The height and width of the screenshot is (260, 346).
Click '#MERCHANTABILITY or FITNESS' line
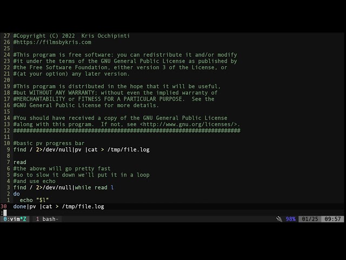(x=114, y=99)
